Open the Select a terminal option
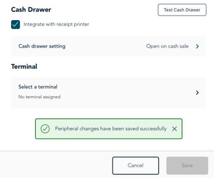 click(109, 92)
